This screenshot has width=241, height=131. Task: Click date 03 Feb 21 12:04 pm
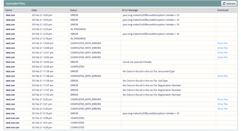tap(43, 62)
